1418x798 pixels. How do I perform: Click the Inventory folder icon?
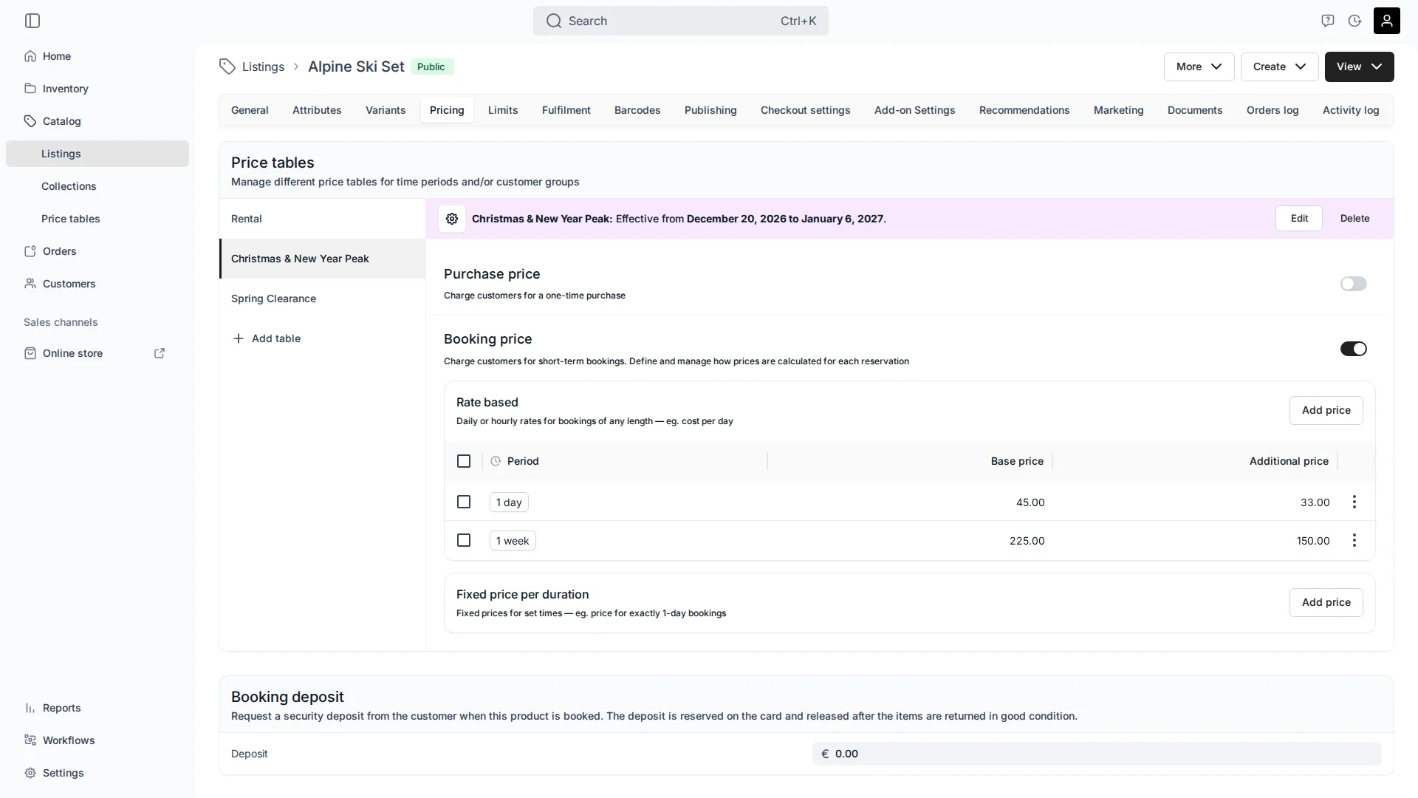30,89
